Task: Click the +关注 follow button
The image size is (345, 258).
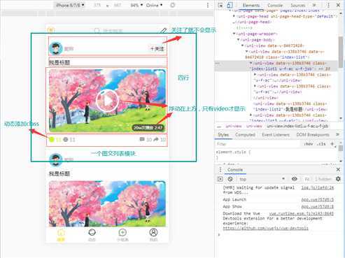Action: pos(157,49)
